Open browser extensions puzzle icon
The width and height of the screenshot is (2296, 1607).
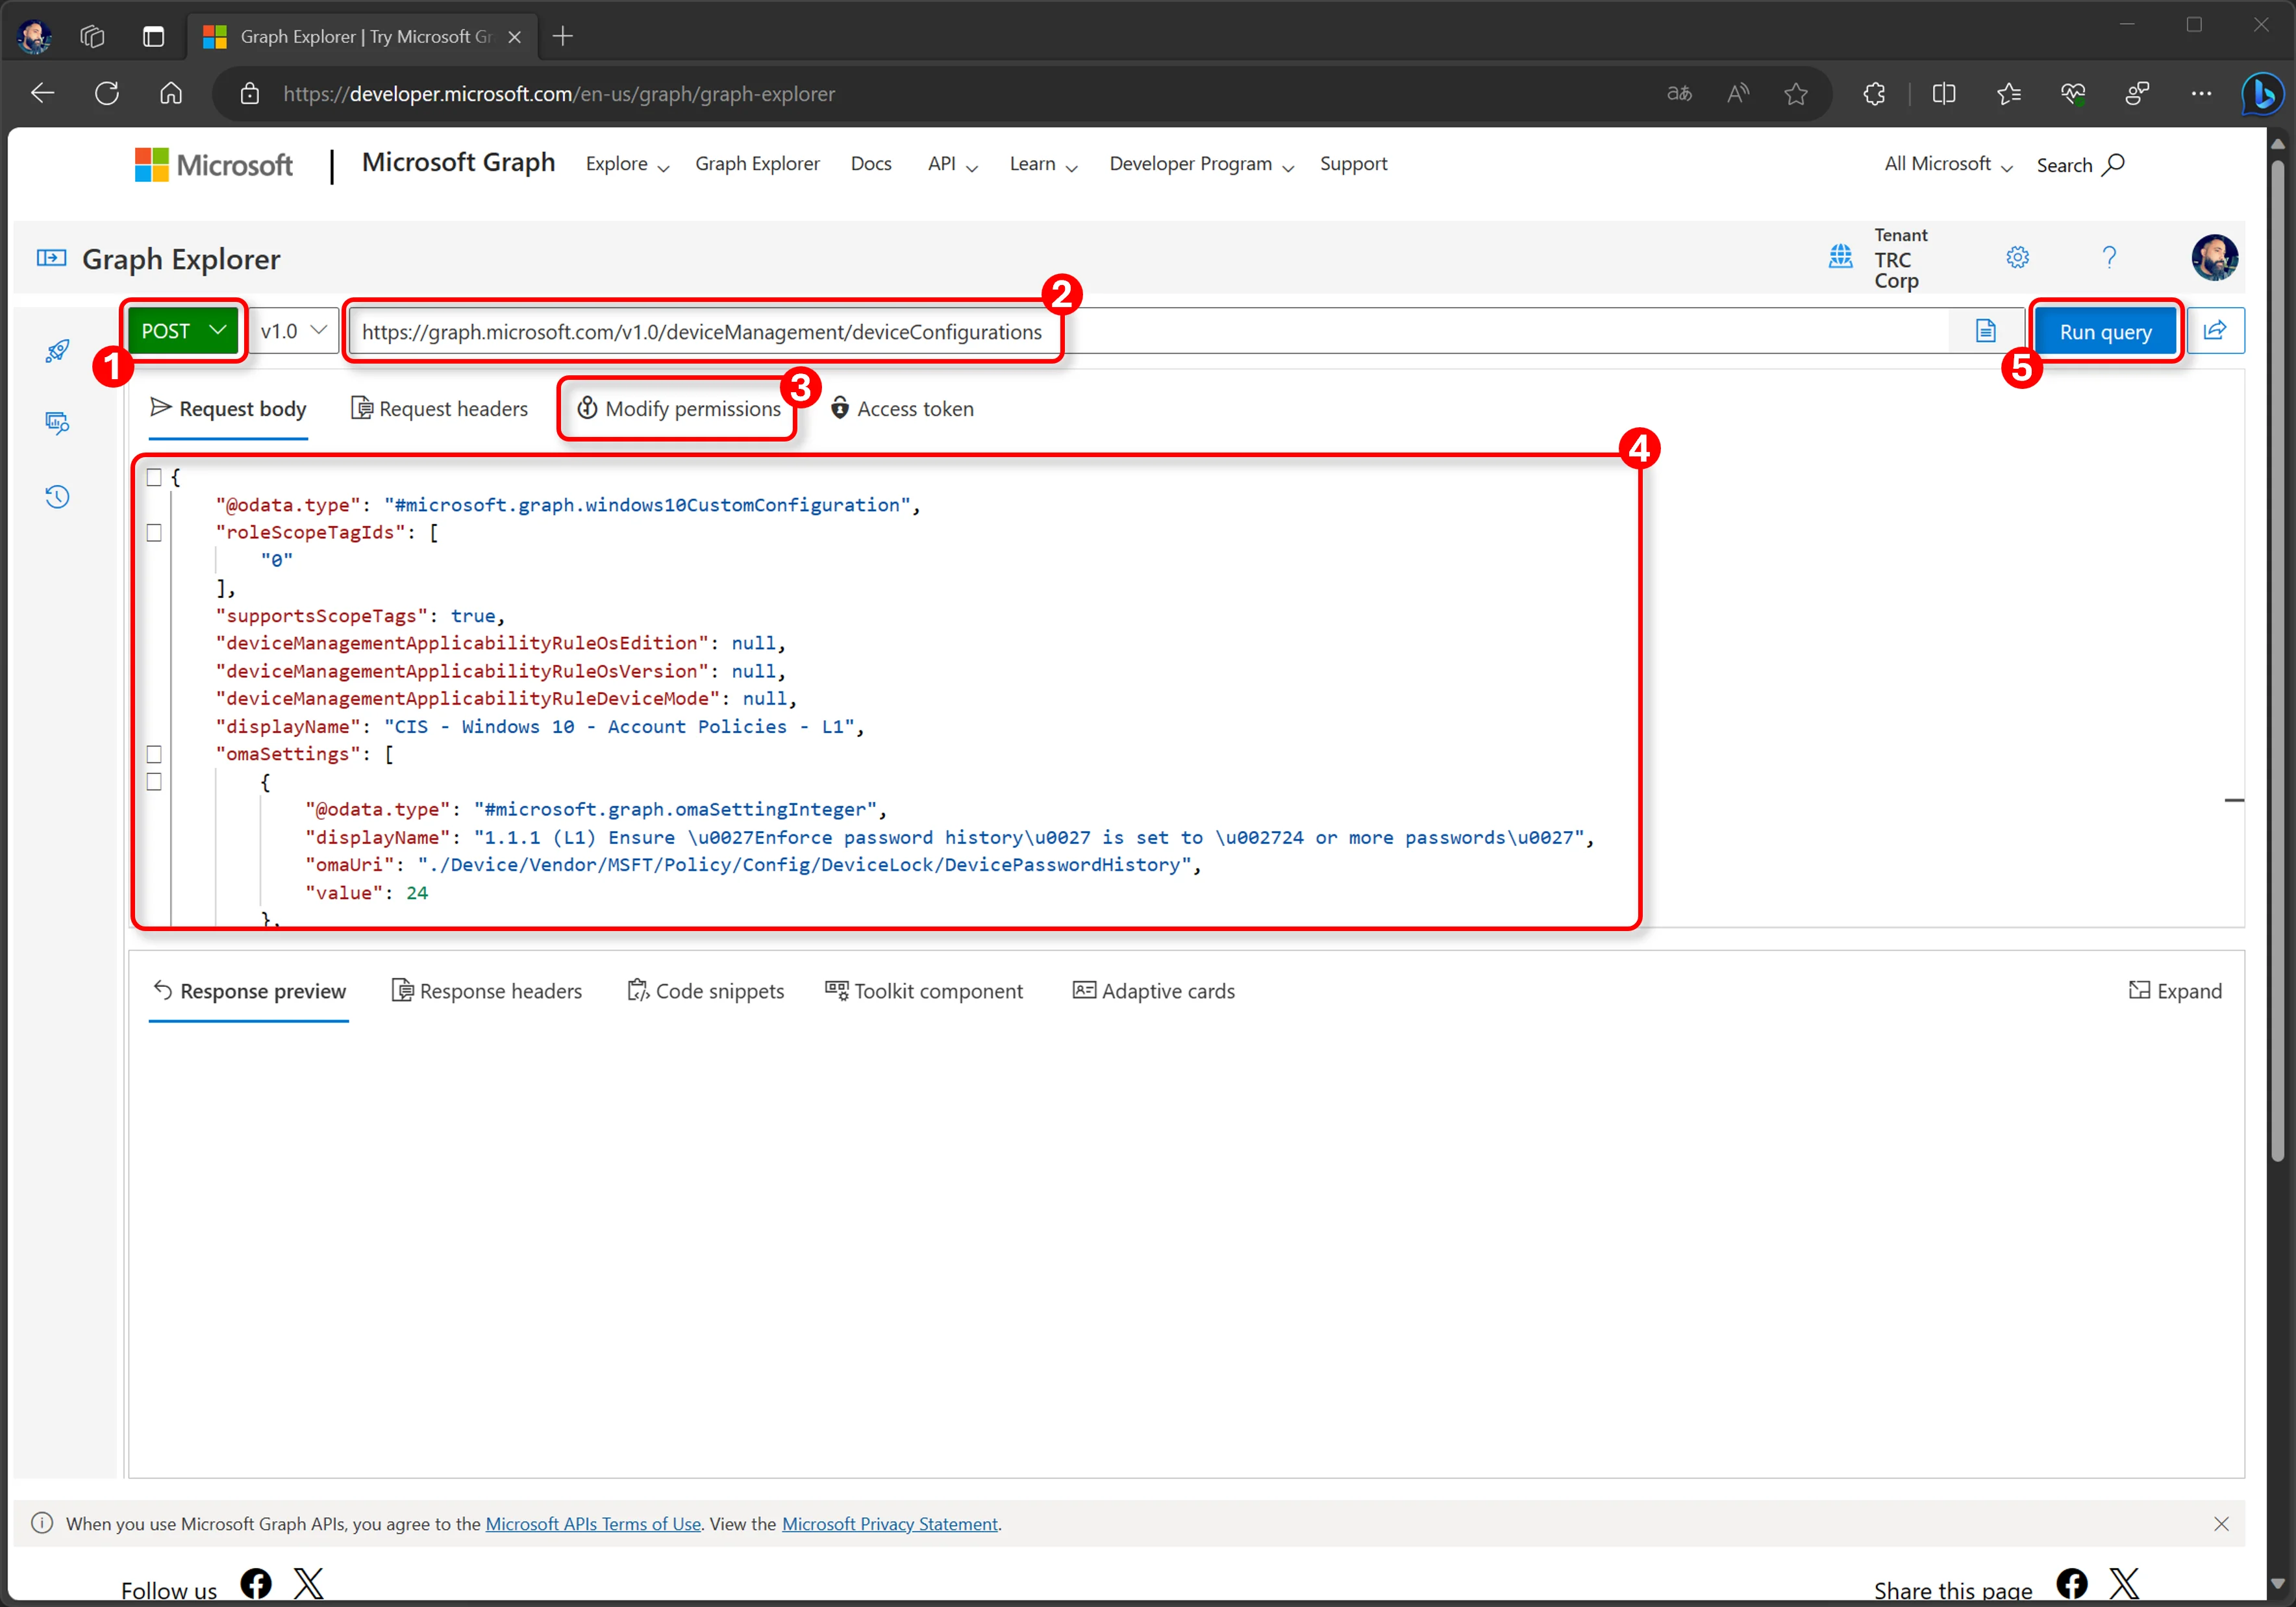pyautogui.click(x=1874, y=93)
